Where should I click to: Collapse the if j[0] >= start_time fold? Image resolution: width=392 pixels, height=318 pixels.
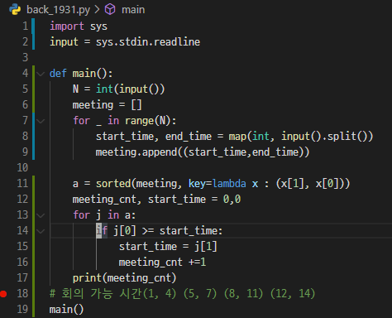[x=41, y=231]
